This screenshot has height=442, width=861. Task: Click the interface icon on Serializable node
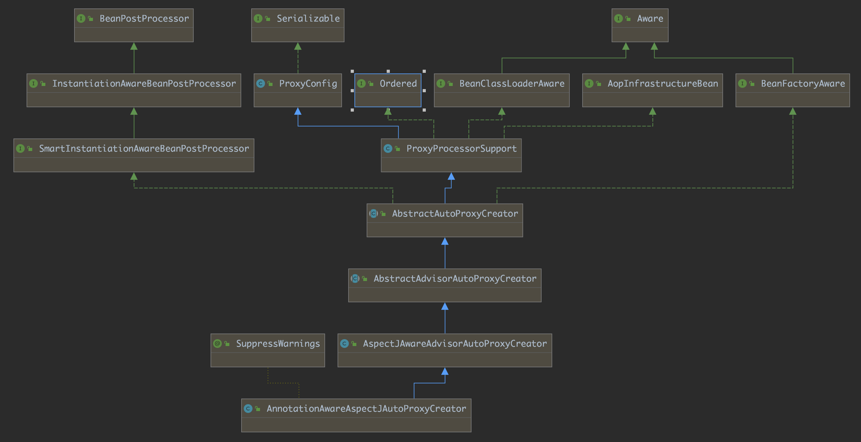point(258,18)
